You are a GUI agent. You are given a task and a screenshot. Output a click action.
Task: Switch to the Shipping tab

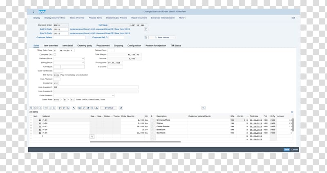coord(119,46)
